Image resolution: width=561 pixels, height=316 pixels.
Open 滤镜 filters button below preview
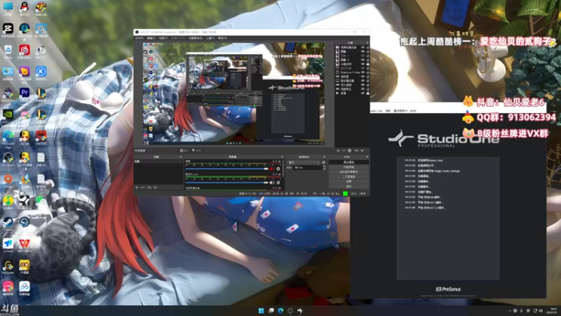point(197,151)
